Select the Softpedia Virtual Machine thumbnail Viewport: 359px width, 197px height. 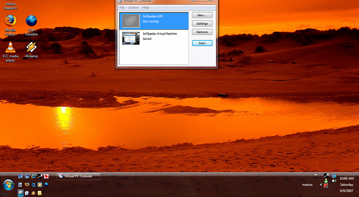(x=131, y=38)
